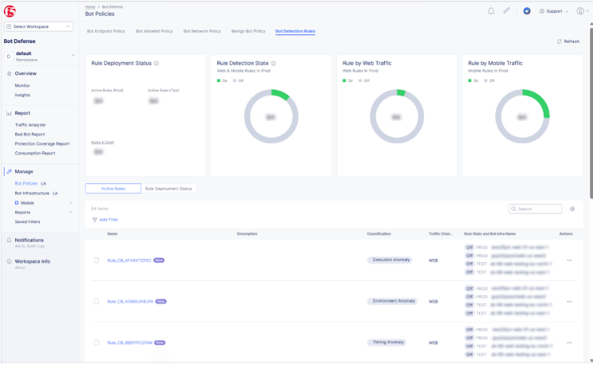Image resolution: width=593 pixels, height=366 pixels.
Task: Click green On legend swatch in Rule Detection State
Action: (x=218, y=81)
